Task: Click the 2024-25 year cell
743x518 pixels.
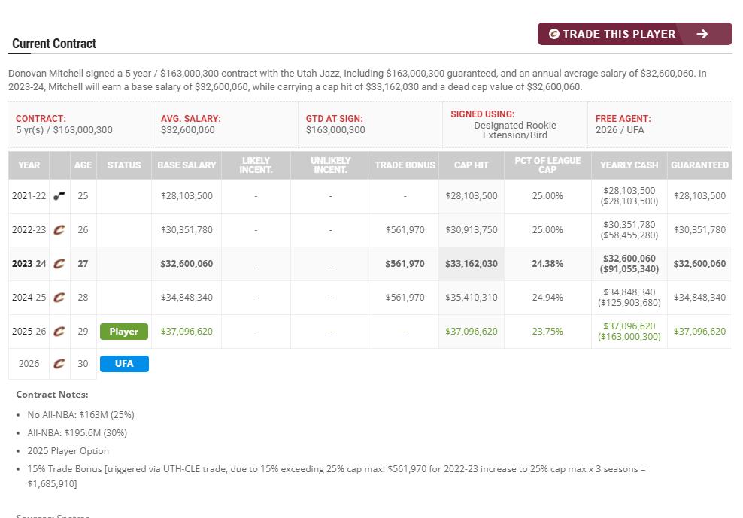Action: [29, 298]
